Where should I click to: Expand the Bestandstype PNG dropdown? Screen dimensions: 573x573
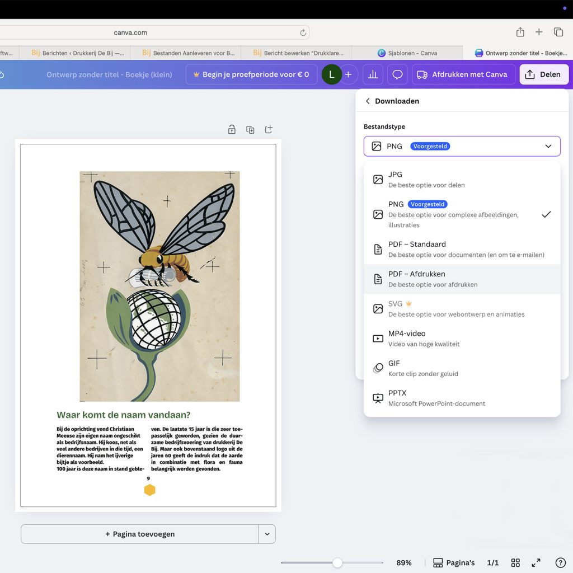(x=462, y=146)
